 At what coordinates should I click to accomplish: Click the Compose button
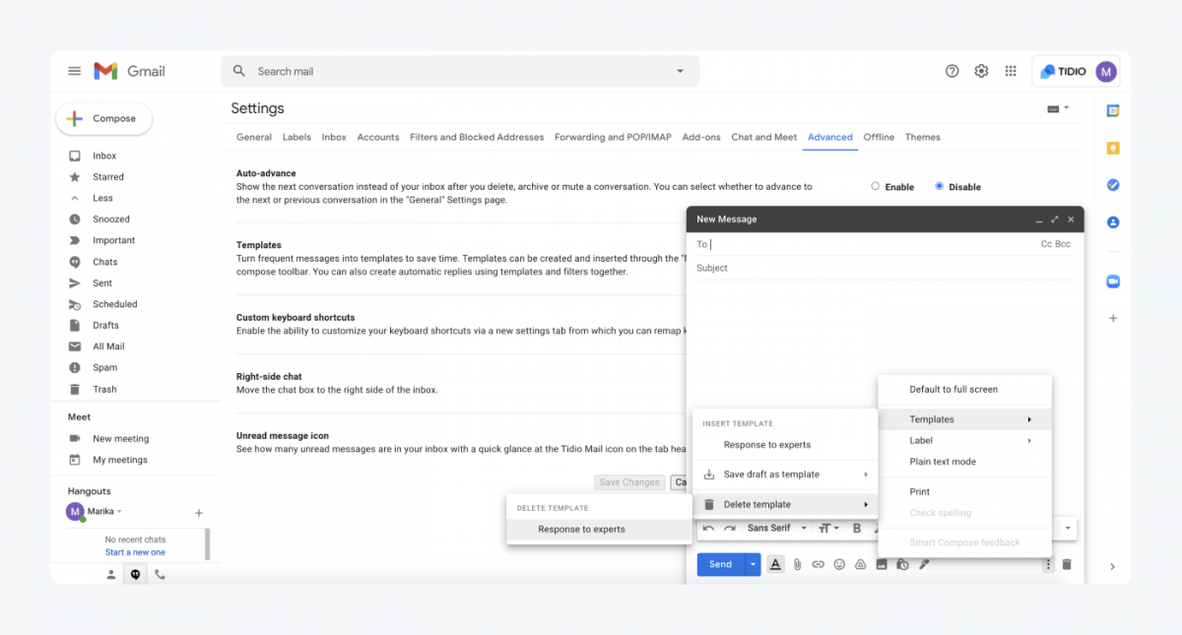click(103, 118)
